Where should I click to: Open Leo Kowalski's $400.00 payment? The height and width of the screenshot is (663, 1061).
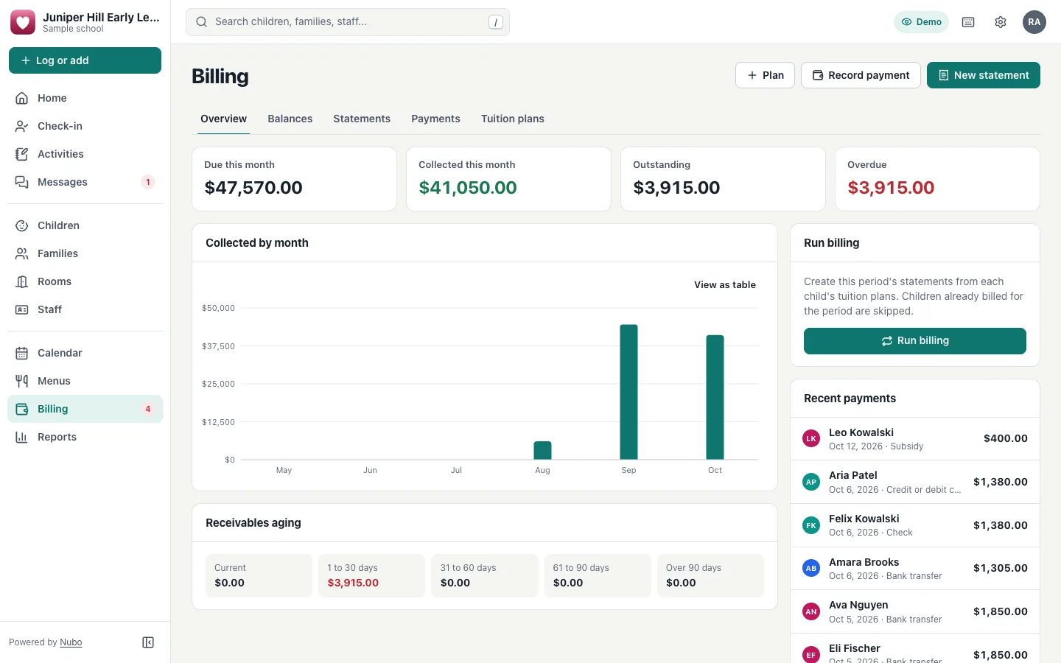[915, 439]
